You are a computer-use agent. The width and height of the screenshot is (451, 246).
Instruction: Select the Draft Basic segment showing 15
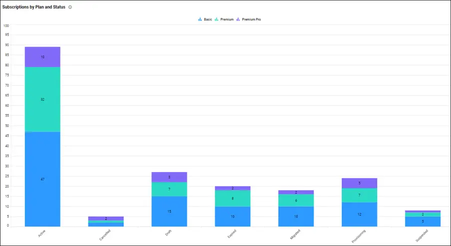point(169,211)
